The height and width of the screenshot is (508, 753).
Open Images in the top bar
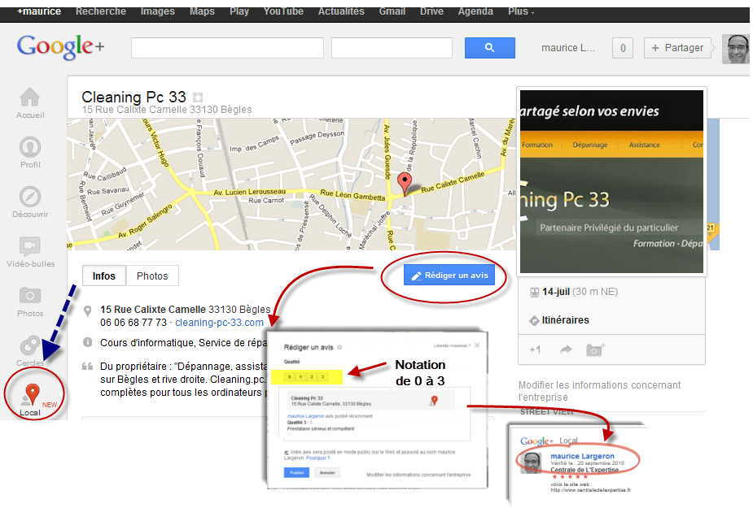[x=157, y=11]
